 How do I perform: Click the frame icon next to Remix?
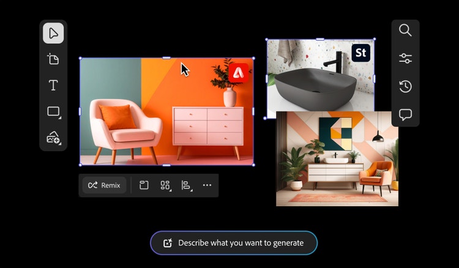[144, 185]
